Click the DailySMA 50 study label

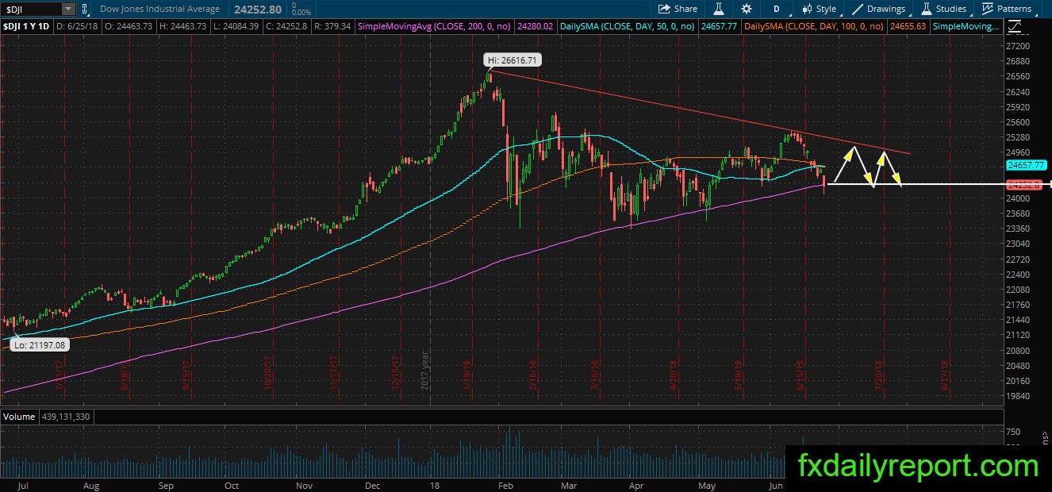(628, 26)
